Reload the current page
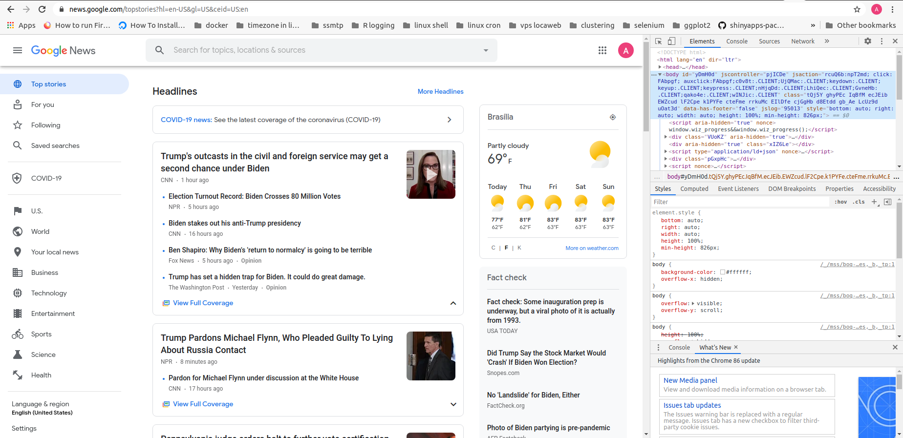 tap(42, 9)
